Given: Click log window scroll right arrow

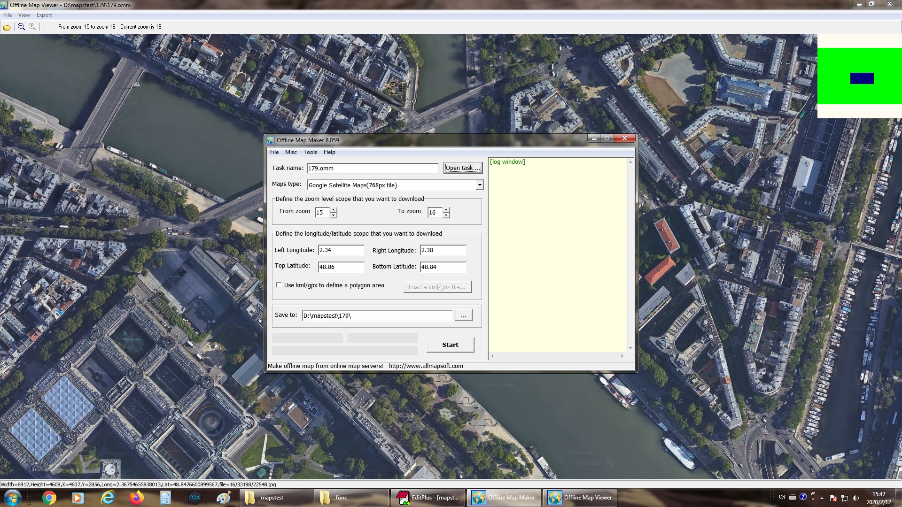Looking at the screenshot, I should [x=622, y=356].
